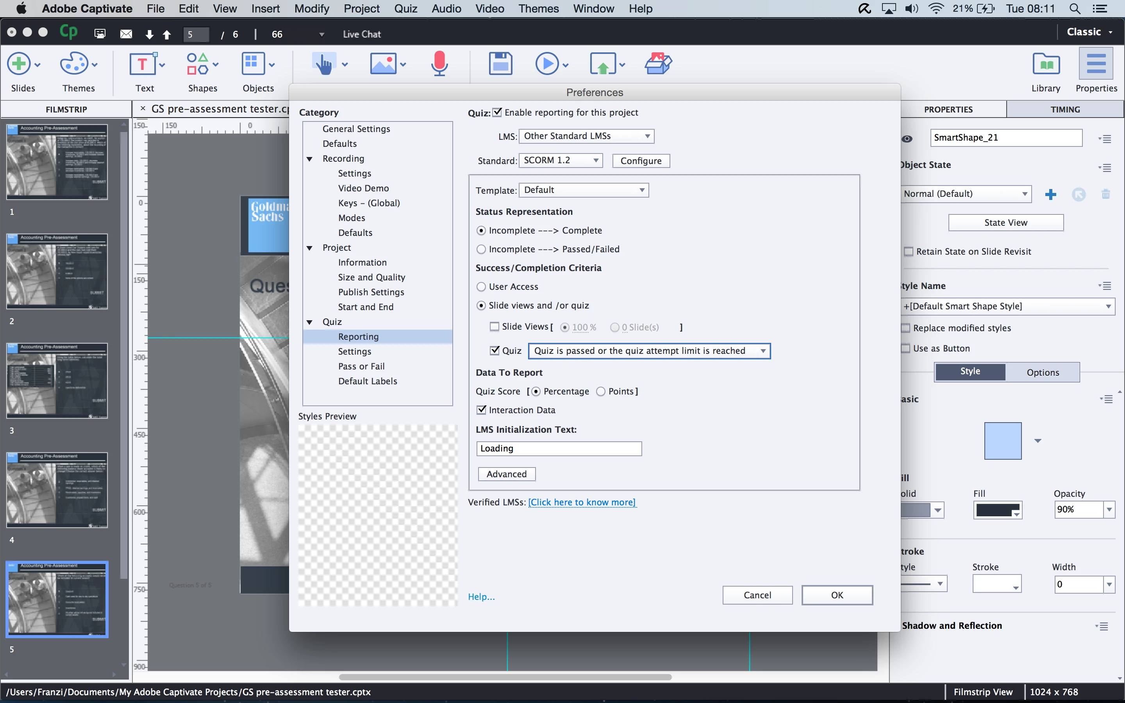Click the Save project disk icon

point(500,64)
